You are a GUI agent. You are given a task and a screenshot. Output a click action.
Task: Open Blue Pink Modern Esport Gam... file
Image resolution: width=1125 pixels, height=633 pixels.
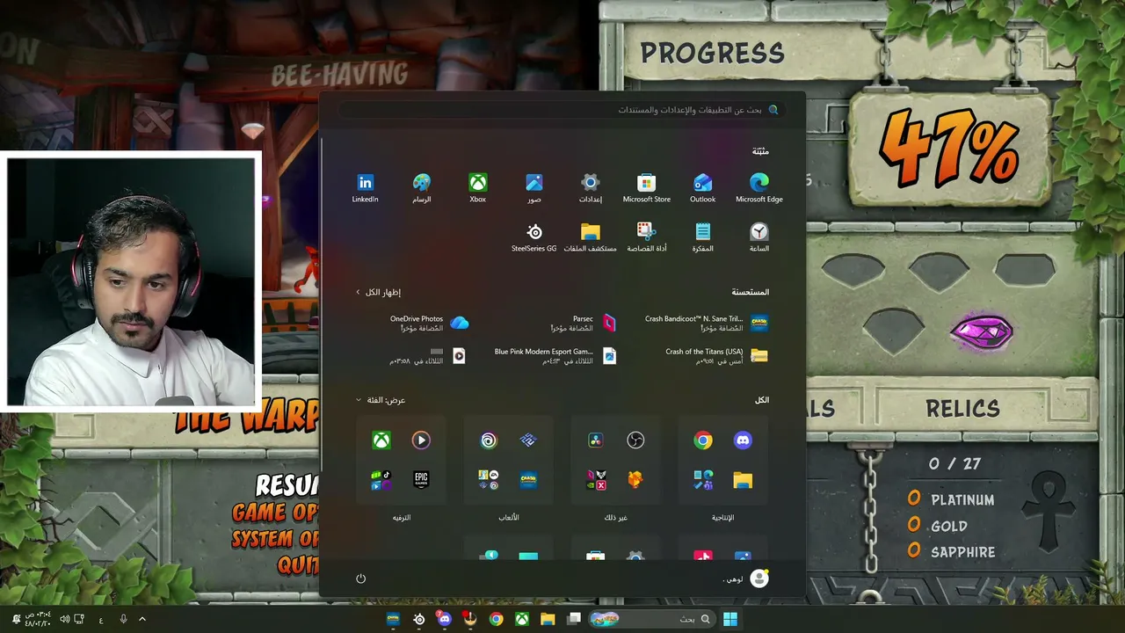click(555, 356)
